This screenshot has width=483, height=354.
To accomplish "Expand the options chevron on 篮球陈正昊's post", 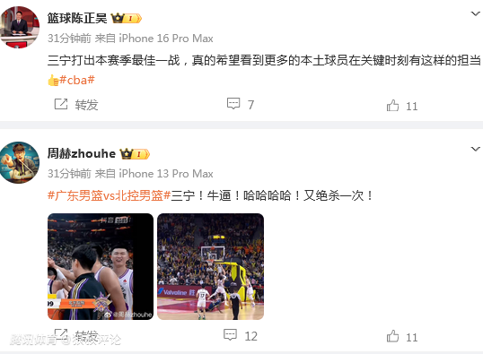I will (476, 13).
